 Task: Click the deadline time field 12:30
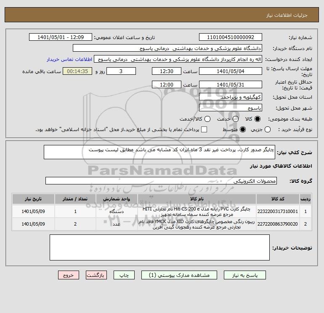(167, 71)
